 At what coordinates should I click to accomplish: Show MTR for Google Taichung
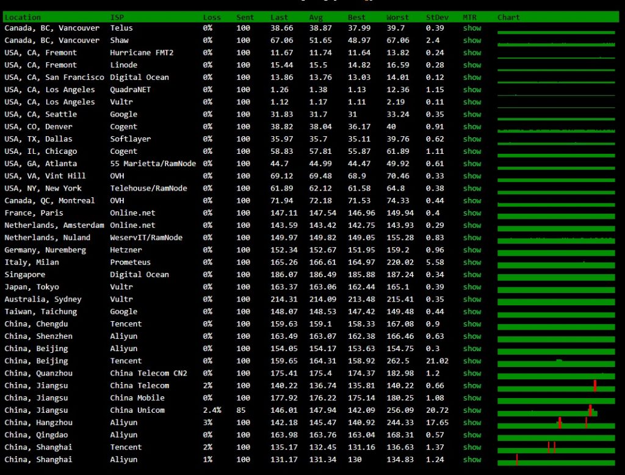tap(472, 312)
